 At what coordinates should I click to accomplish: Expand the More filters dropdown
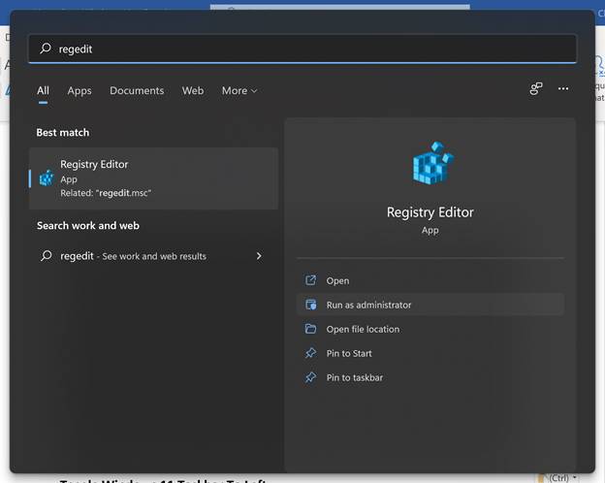pyautogui.click(x=239, y=91)
